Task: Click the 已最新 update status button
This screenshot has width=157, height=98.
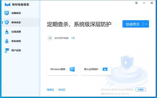Action: 141,89
